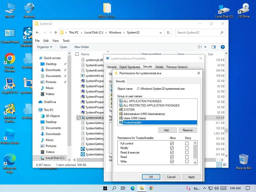Go up one folder level in Explorer
Screen dimensions: 256x192
pos(56,32)
